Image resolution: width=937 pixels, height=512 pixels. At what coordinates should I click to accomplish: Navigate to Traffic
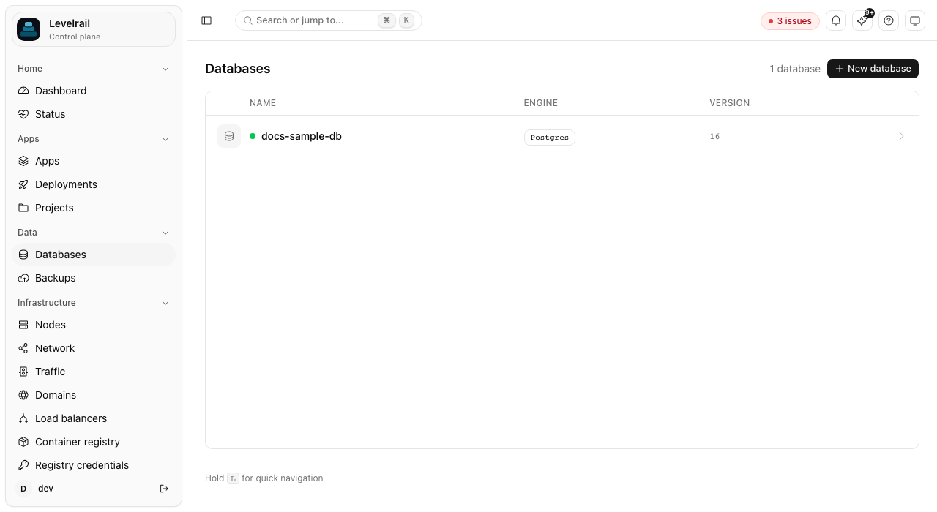tap(94, 372)
